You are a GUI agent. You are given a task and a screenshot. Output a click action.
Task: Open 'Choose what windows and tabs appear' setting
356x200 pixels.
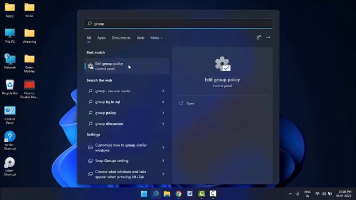click(127, 174)
